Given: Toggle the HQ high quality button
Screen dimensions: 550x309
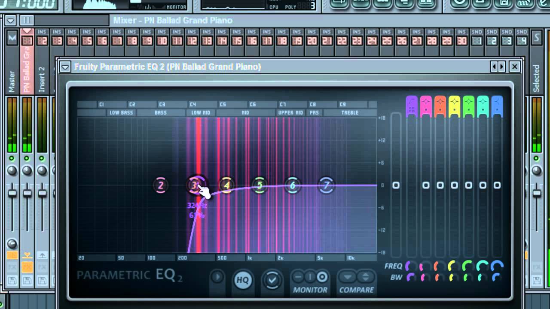Looking at the screenshot, I should (x=243, y=280).
